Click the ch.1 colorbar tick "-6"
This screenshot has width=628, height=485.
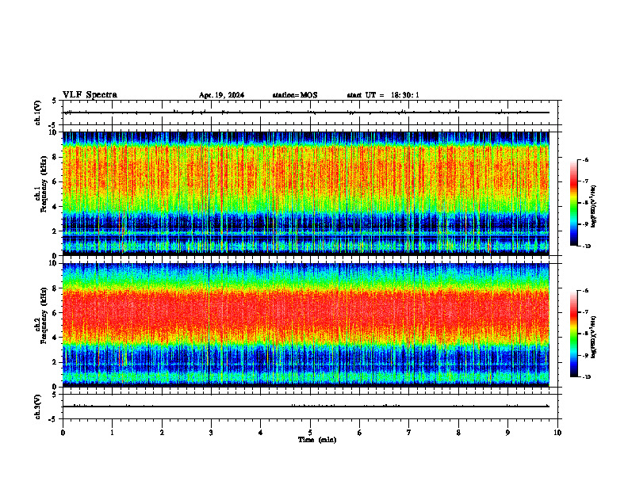click(x=585, y=160)
